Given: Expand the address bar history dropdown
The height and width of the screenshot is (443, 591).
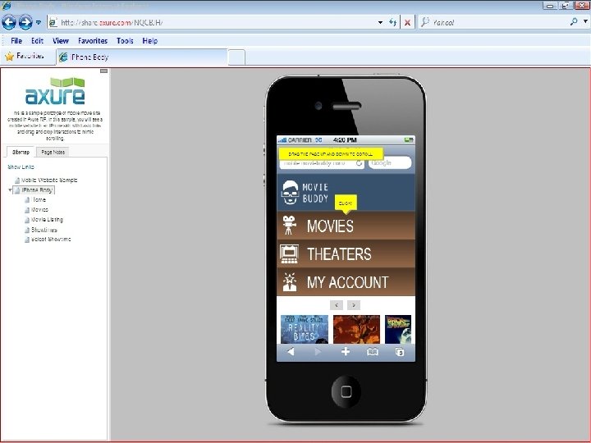Looking at the screenshot, I should coord(380,23).
